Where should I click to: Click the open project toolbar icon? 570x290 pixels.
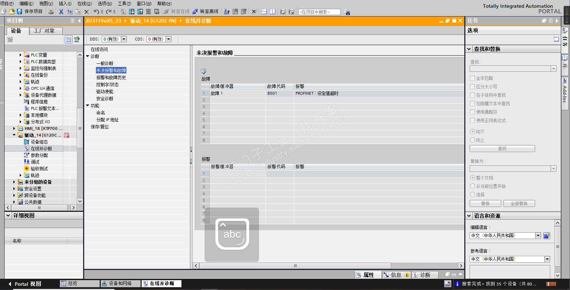(x=12, y=12)
